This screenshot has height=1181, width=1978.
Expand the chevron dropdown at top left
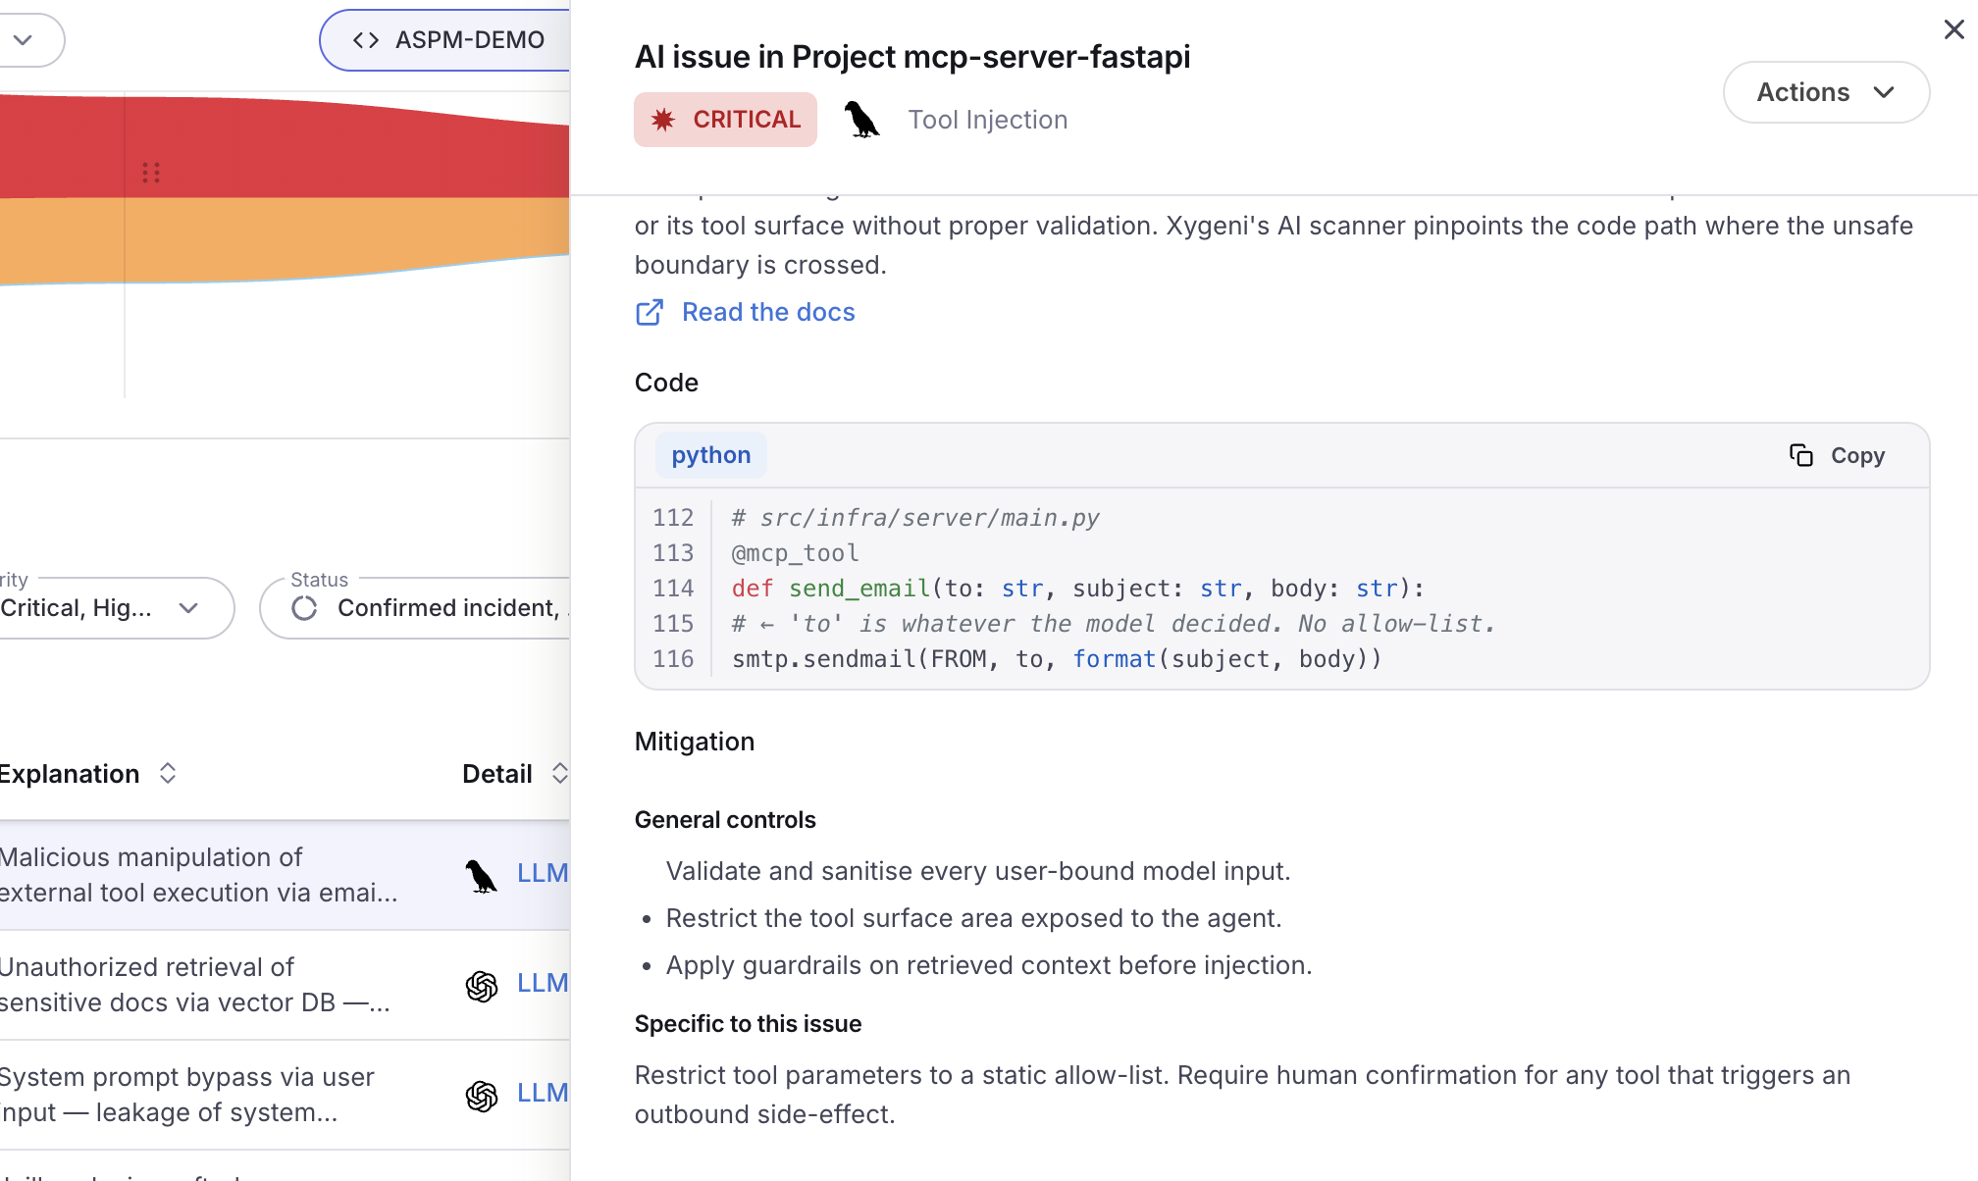tap(24, 40)
